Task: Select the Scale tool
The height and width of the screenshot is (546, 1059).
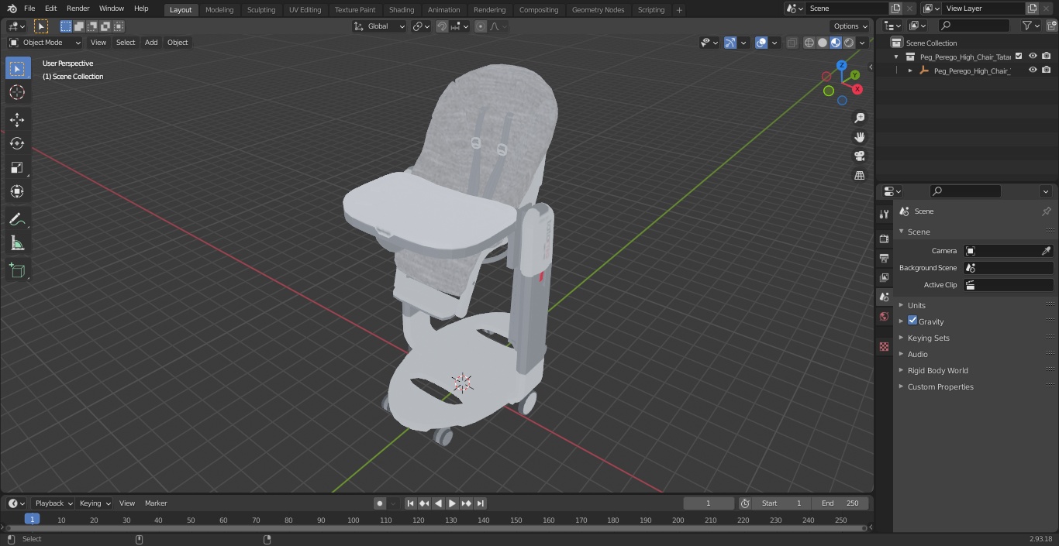Action: [x=17, y=167]
